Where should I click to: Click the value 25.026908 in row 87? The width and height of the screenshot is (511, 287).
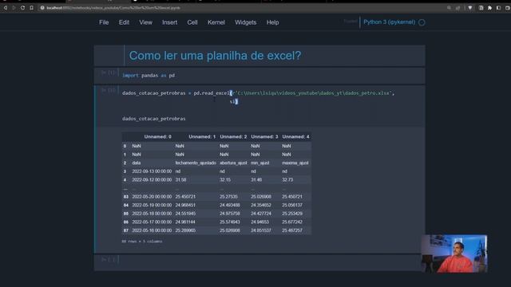pos(230,230)
